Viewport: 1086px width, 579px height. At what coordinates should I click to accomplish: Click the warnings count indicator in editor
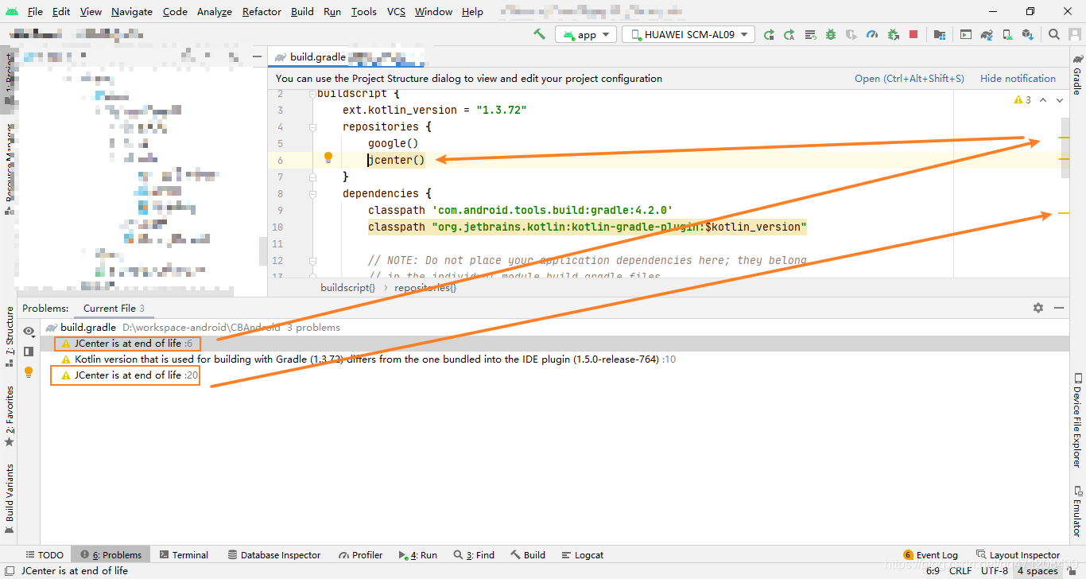(1022, 99)
